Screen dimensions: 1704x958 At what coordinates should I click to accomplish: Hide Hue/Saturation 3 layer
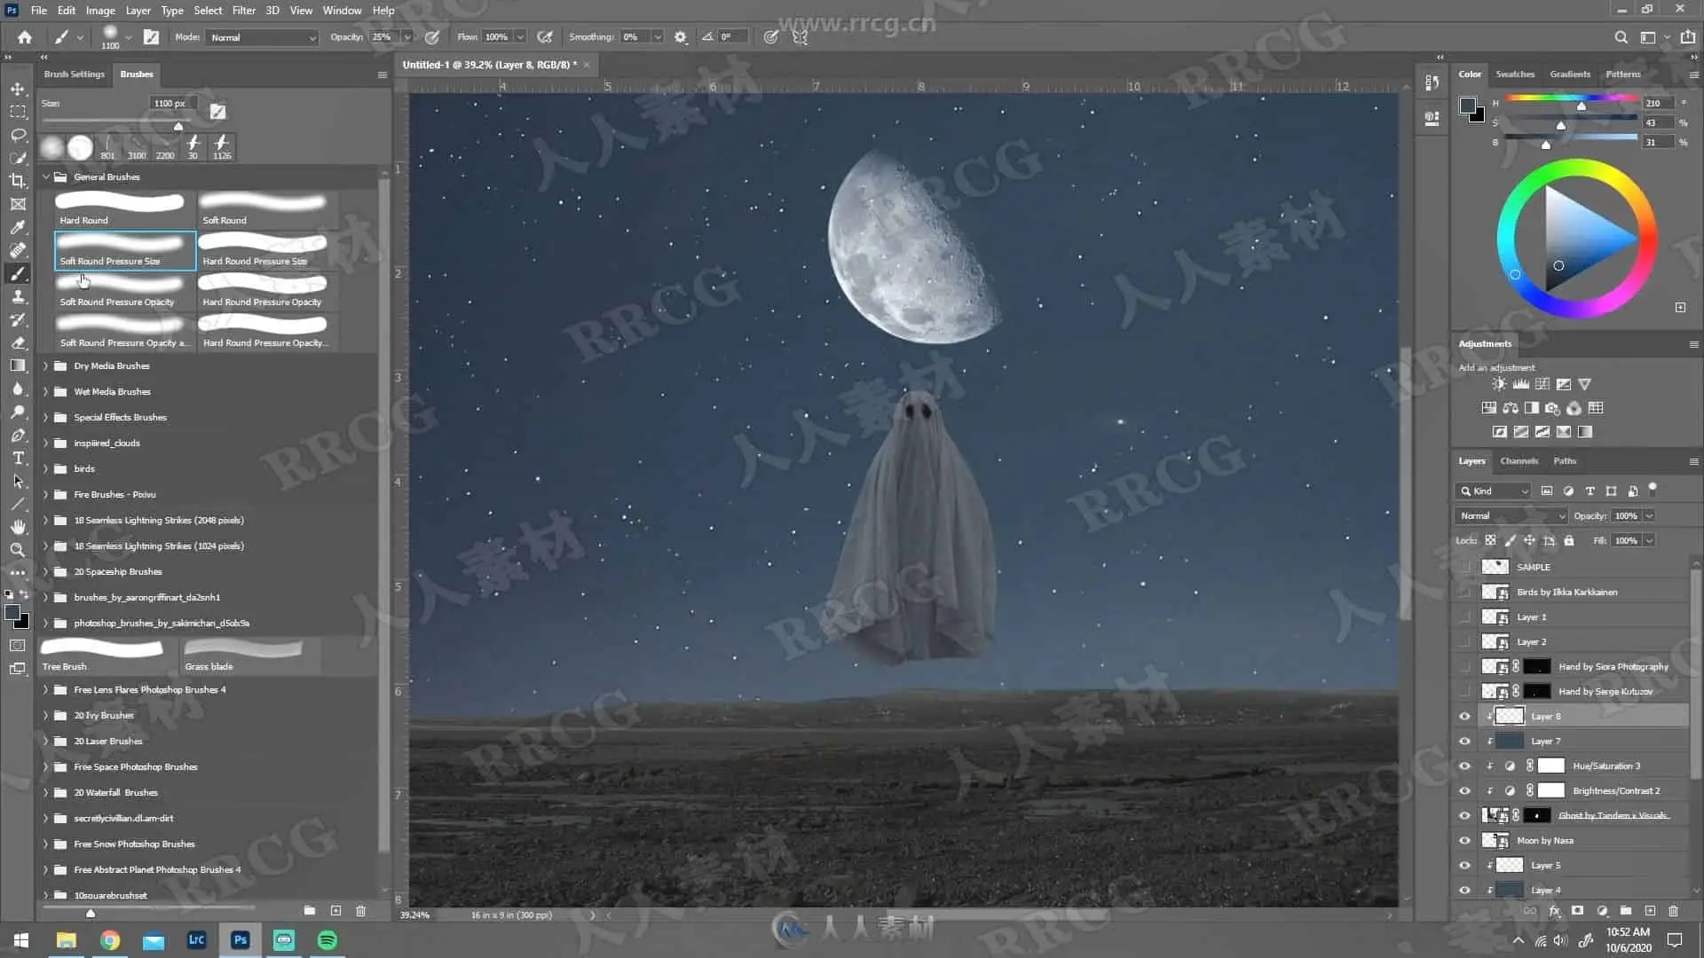tap(1464, 766)
